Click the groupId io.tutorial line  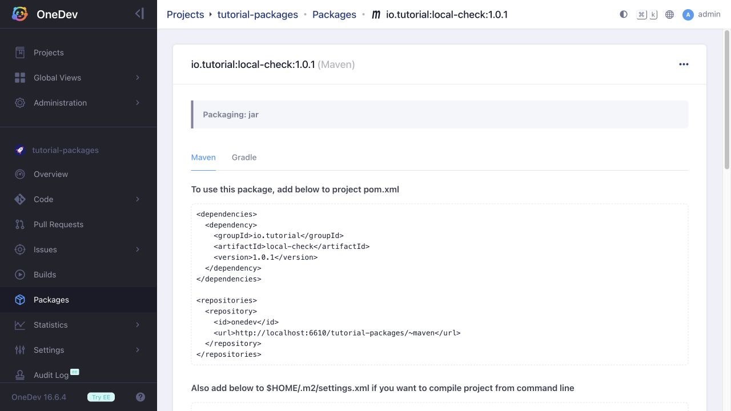[279, 236]
